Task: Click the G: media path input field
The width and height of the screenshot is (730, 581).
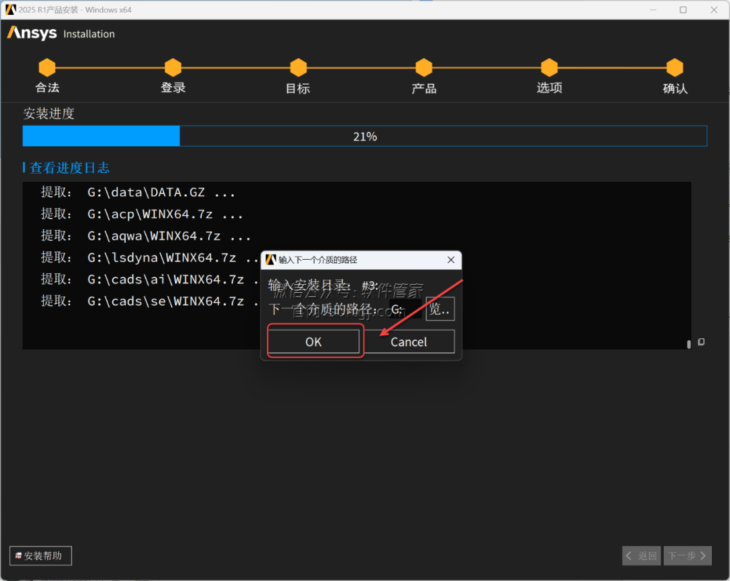Action: 405,309
